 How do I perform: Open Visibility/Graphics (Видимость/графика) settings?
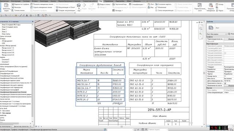click(x=20, y=4)
